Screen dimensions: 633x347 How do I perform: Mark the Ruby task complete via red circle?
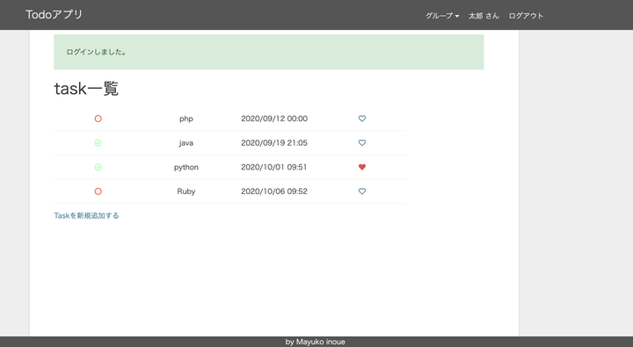[x=98, y=192]
